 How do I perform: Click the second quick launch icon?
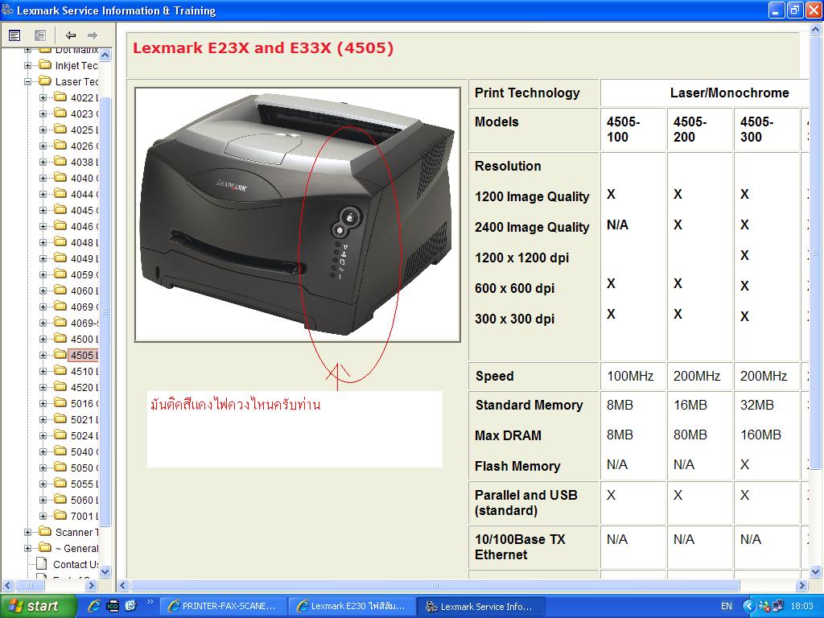[x=113, y=607]
